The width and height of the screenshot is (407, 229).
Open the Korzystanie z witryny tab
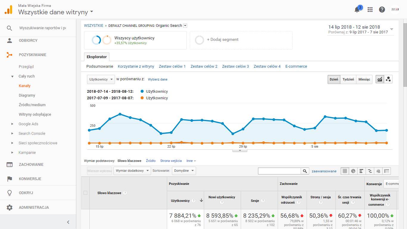(x=136, y=66)
